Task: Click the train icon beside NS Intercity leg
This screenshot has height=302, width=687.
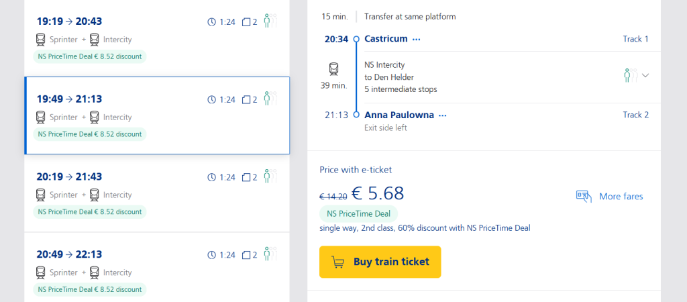Action: (333, 68)
